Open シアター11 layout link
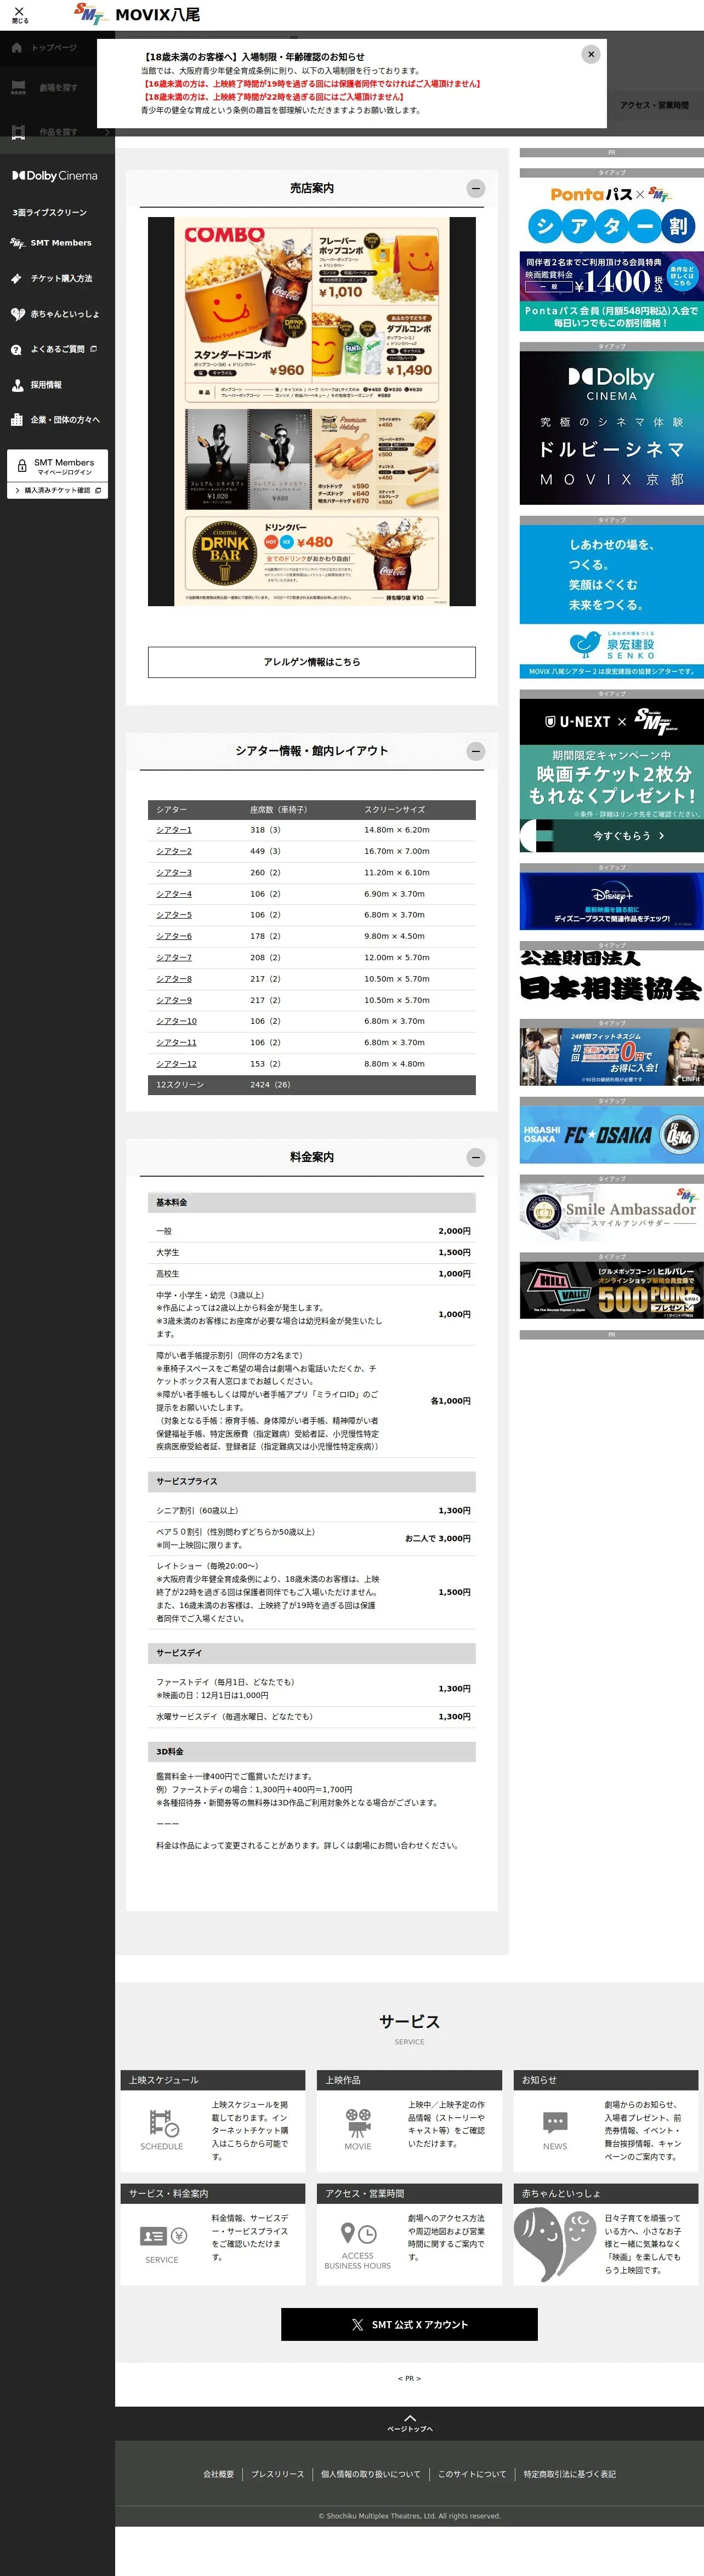Screen dimensions: 704x2576 (x=176, y=1042)
